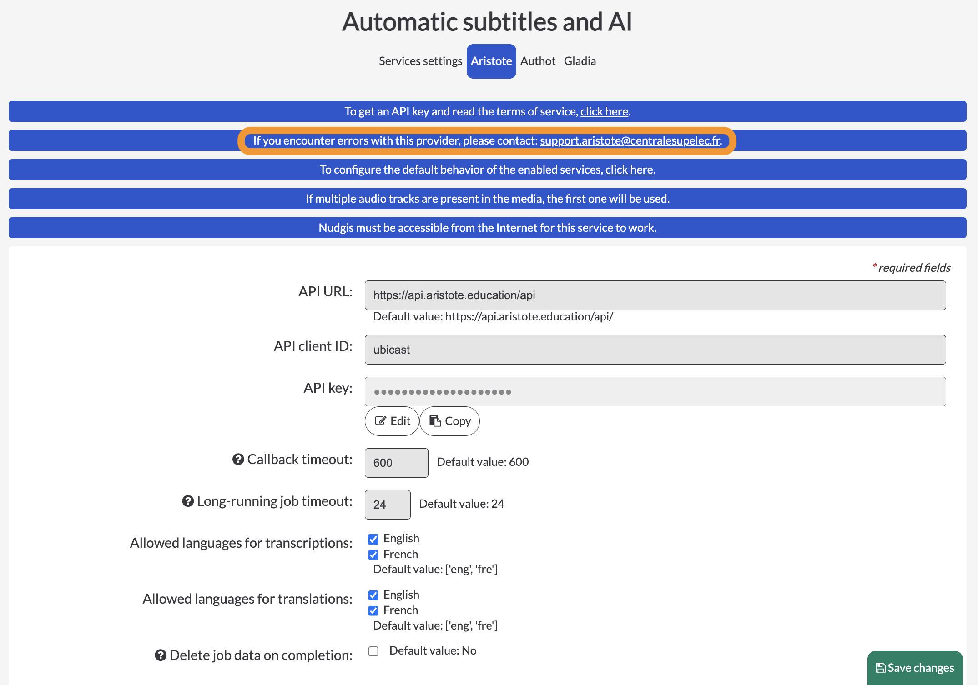Switch to the Gladia tab
Screen dimensions: 978x685
point(580,61)
